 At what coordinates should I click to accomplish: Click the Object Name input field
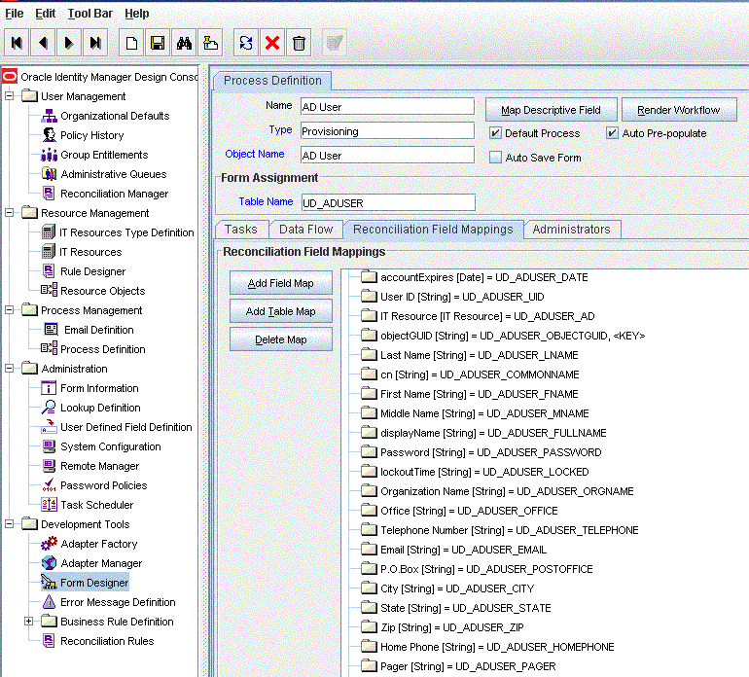(x=387, y=156)
